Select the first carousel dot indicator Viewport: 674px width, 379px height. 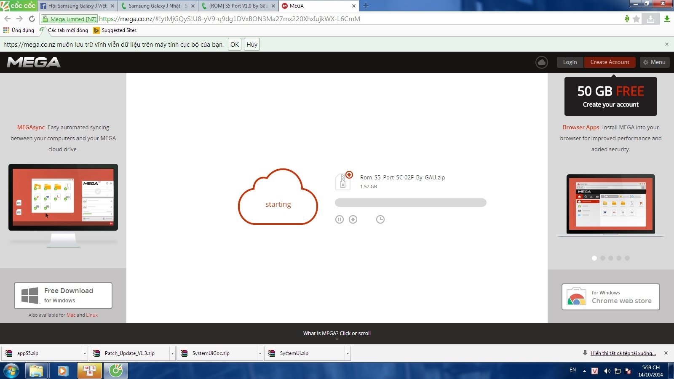[x=594, y=258]
